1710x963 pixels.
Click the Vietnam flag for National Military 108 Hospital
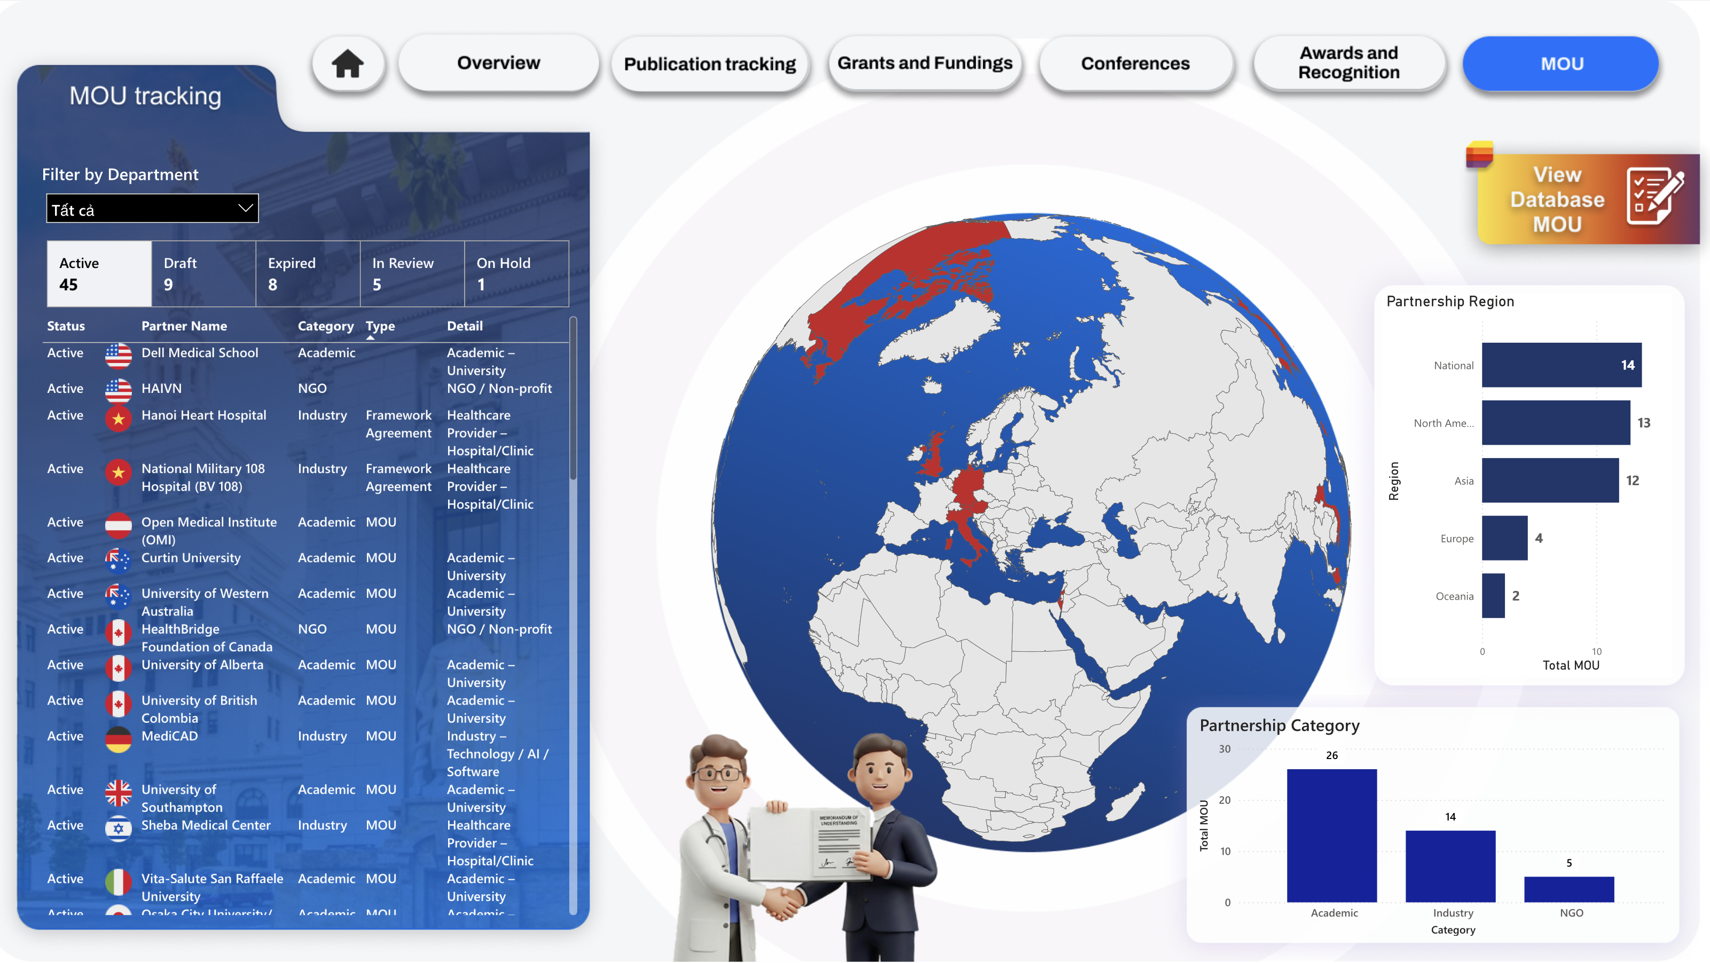[x=118, y=472]
